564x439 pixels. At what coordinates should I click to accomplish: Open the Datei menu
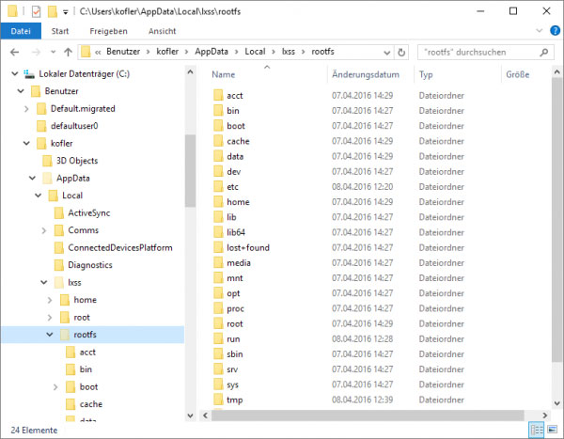click(21, 31)
